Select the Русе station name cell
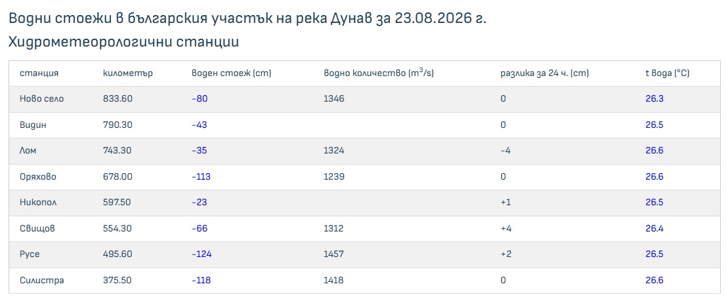726x301 pixels. point(30,254)
